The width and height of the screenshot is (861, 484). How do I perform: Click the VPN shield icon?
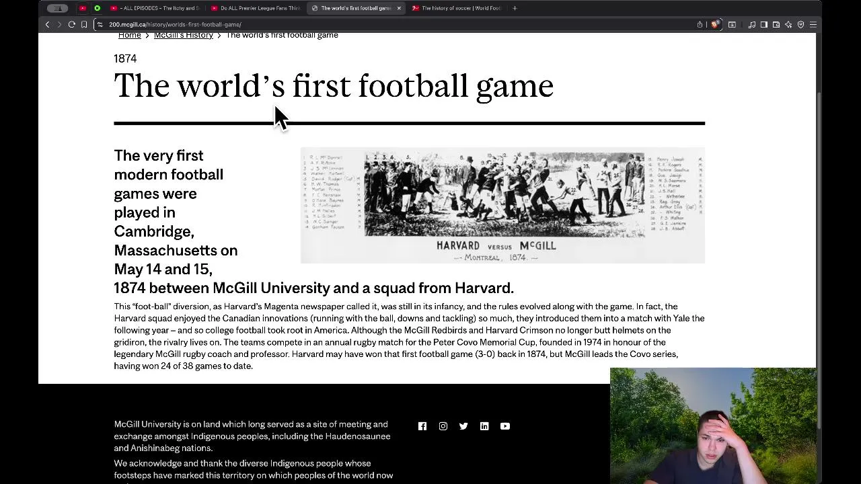pyautogui.click(x=800, y=24)
